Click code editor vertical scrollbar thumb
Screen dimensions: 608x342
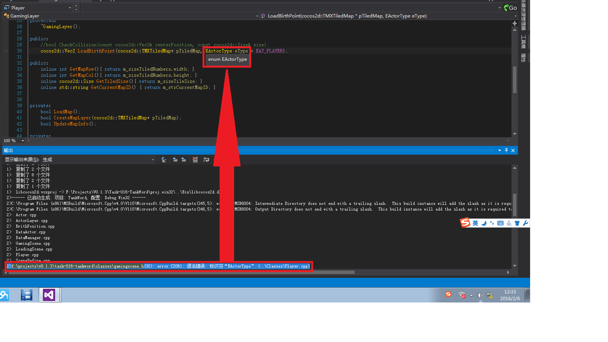(515, 80)
